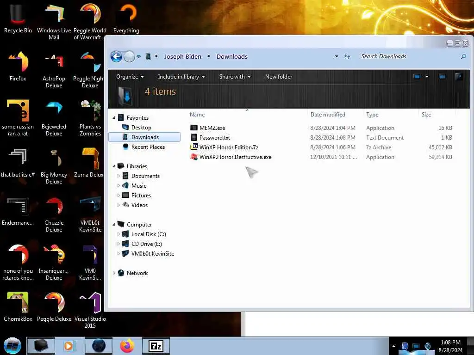
Task: Toggle the preview pane icon
Action: 442,77
